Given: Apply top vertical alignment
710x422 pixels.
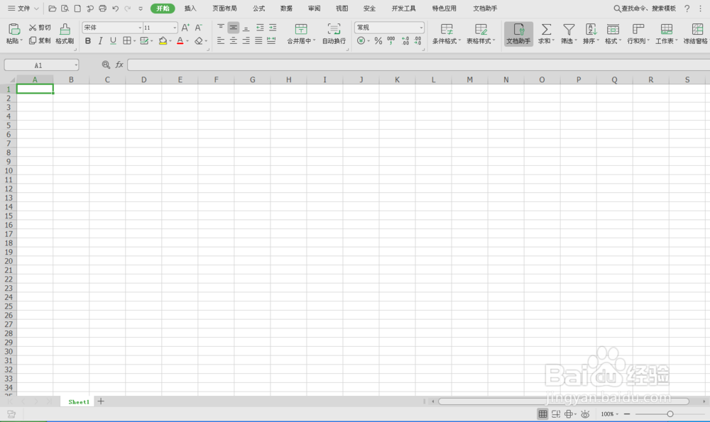Looking at the screenshot, I should 221,28.
